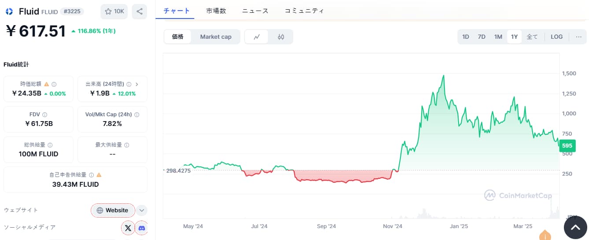Set chart range to 1Y

tap(514, 37)
